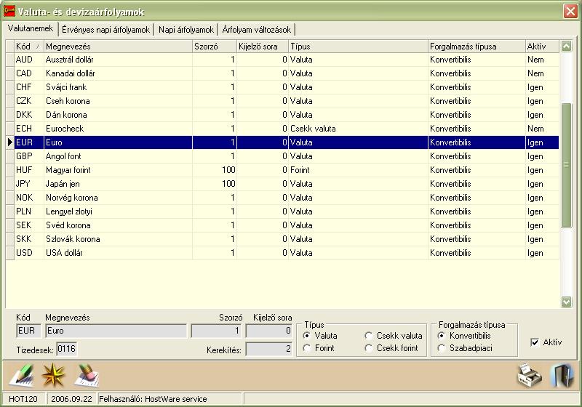Click the Kijelző sora column header
The image size is (582, 407).
pyautogui.click(x=263, y=47)
